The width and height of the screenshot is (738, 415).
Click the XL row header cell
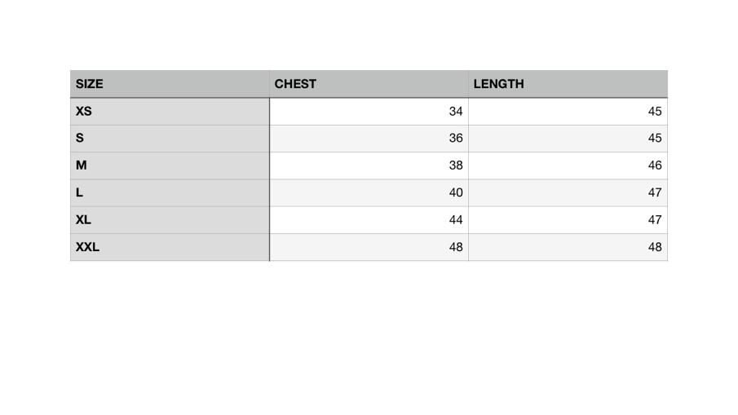click(170, 220)
